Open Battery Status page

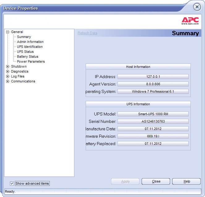click(x=28, y=57)
